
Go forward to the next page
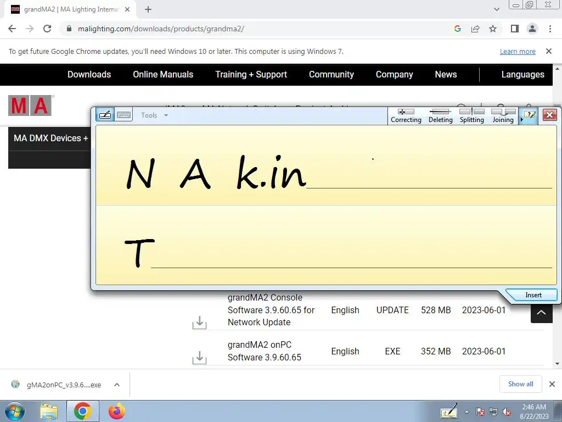tap(30, 29)
